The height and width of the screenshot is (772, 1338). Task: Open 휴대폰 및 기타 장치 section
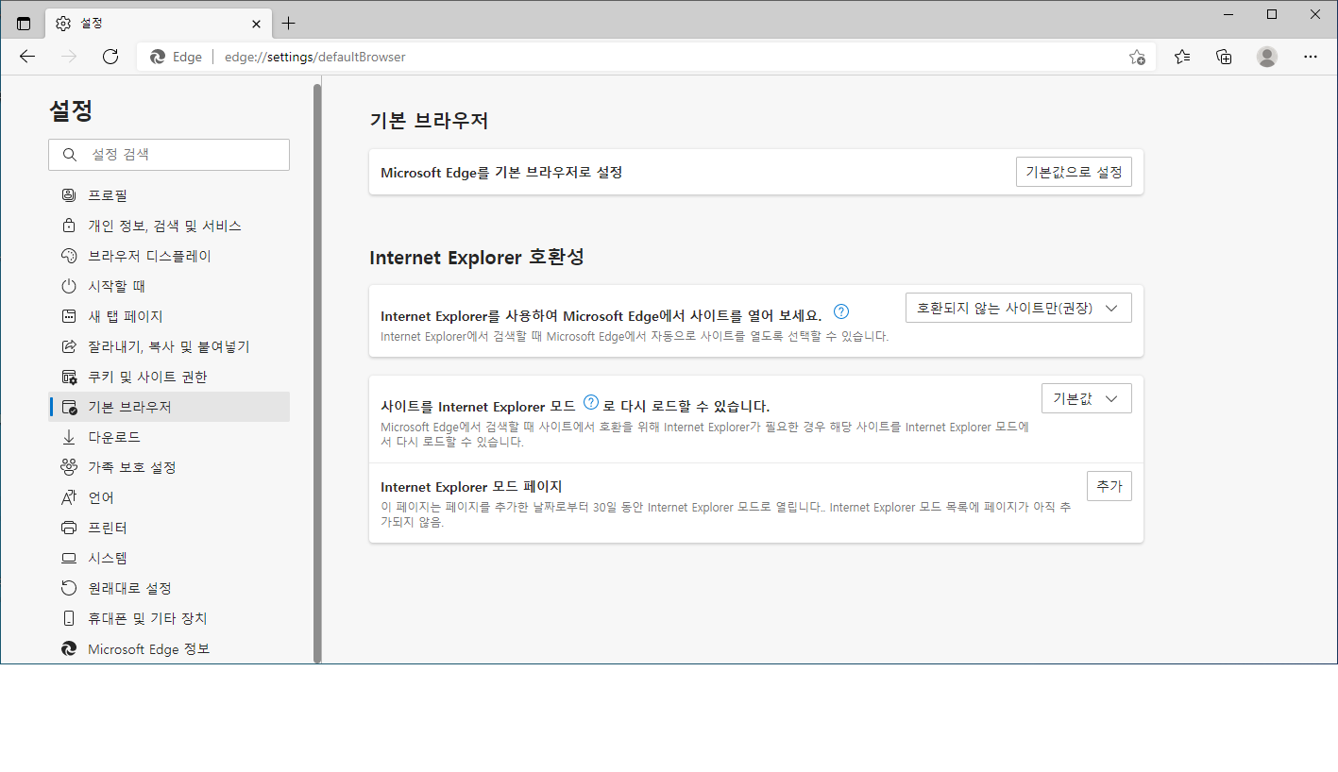tap(169, 618)
